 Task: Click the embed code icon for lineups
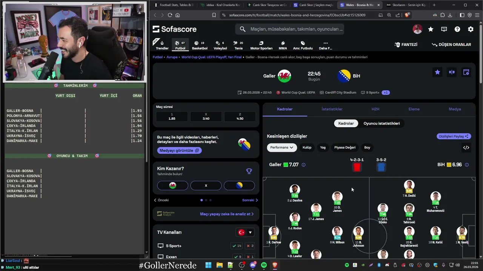(466, 148)
